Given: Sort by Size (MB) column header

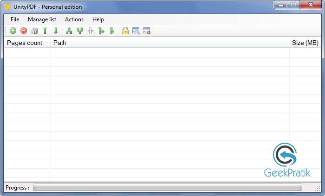Looking at the screenshot, I should click(305, 43).
